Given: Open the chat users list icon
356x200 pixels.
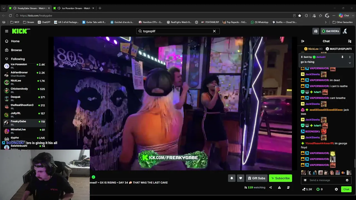Looking at the screenshot, I should coord(350,41).
